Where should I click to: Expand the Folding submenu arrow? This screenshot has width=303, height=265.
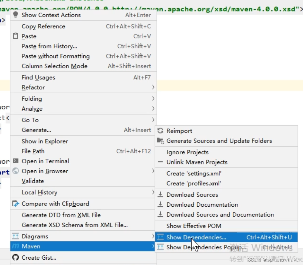[x=153, y=98]
